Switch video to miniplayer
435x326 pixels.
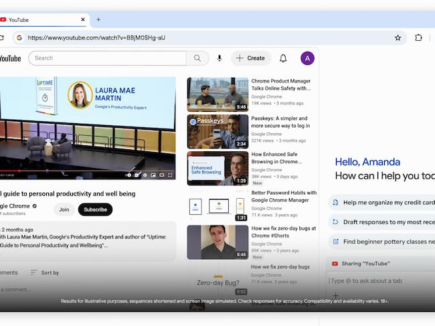click(x=153, y=175)
